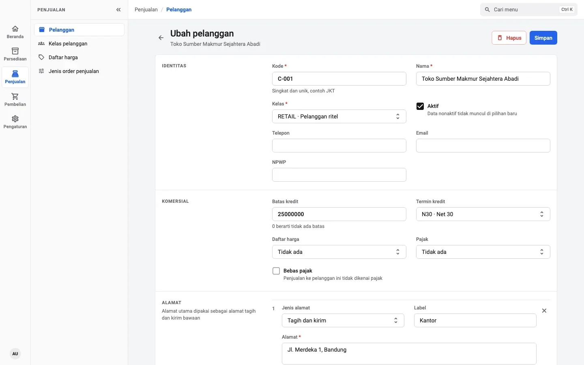The height and width of the screenshot is (365, 584).
Task: Click the address Label input field
Action: point(475,320)
